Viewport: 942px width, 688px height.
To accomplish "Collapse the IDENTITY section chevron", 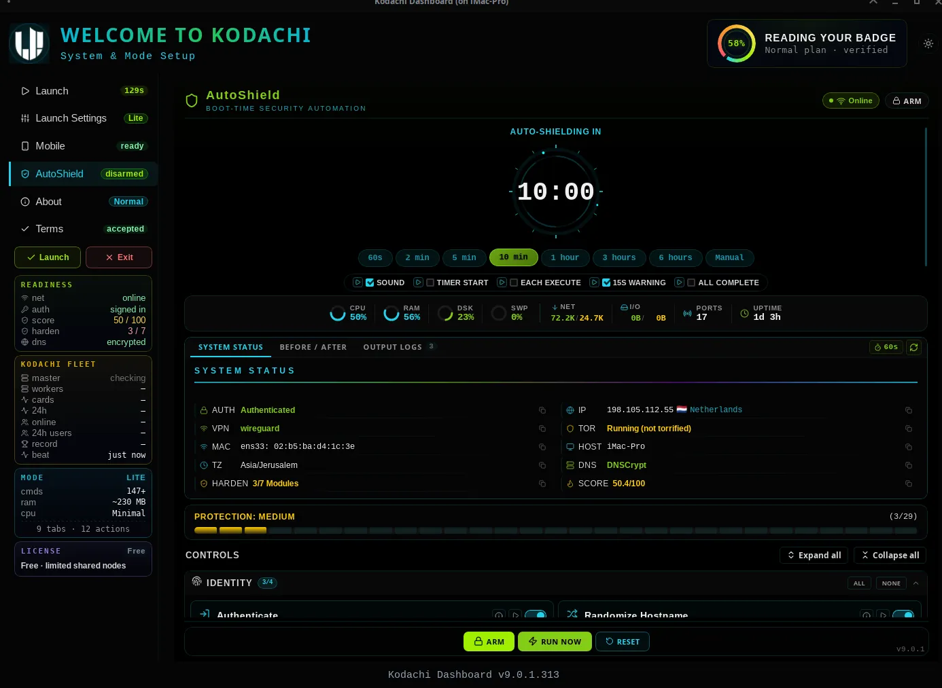I will (915, 583).
